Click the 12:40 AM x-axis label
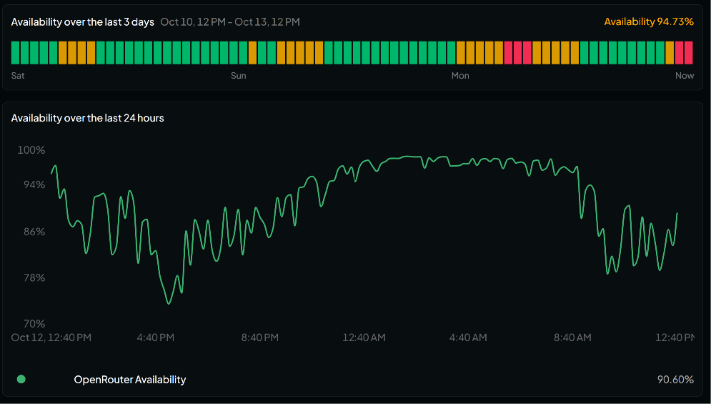 [364, 338]
